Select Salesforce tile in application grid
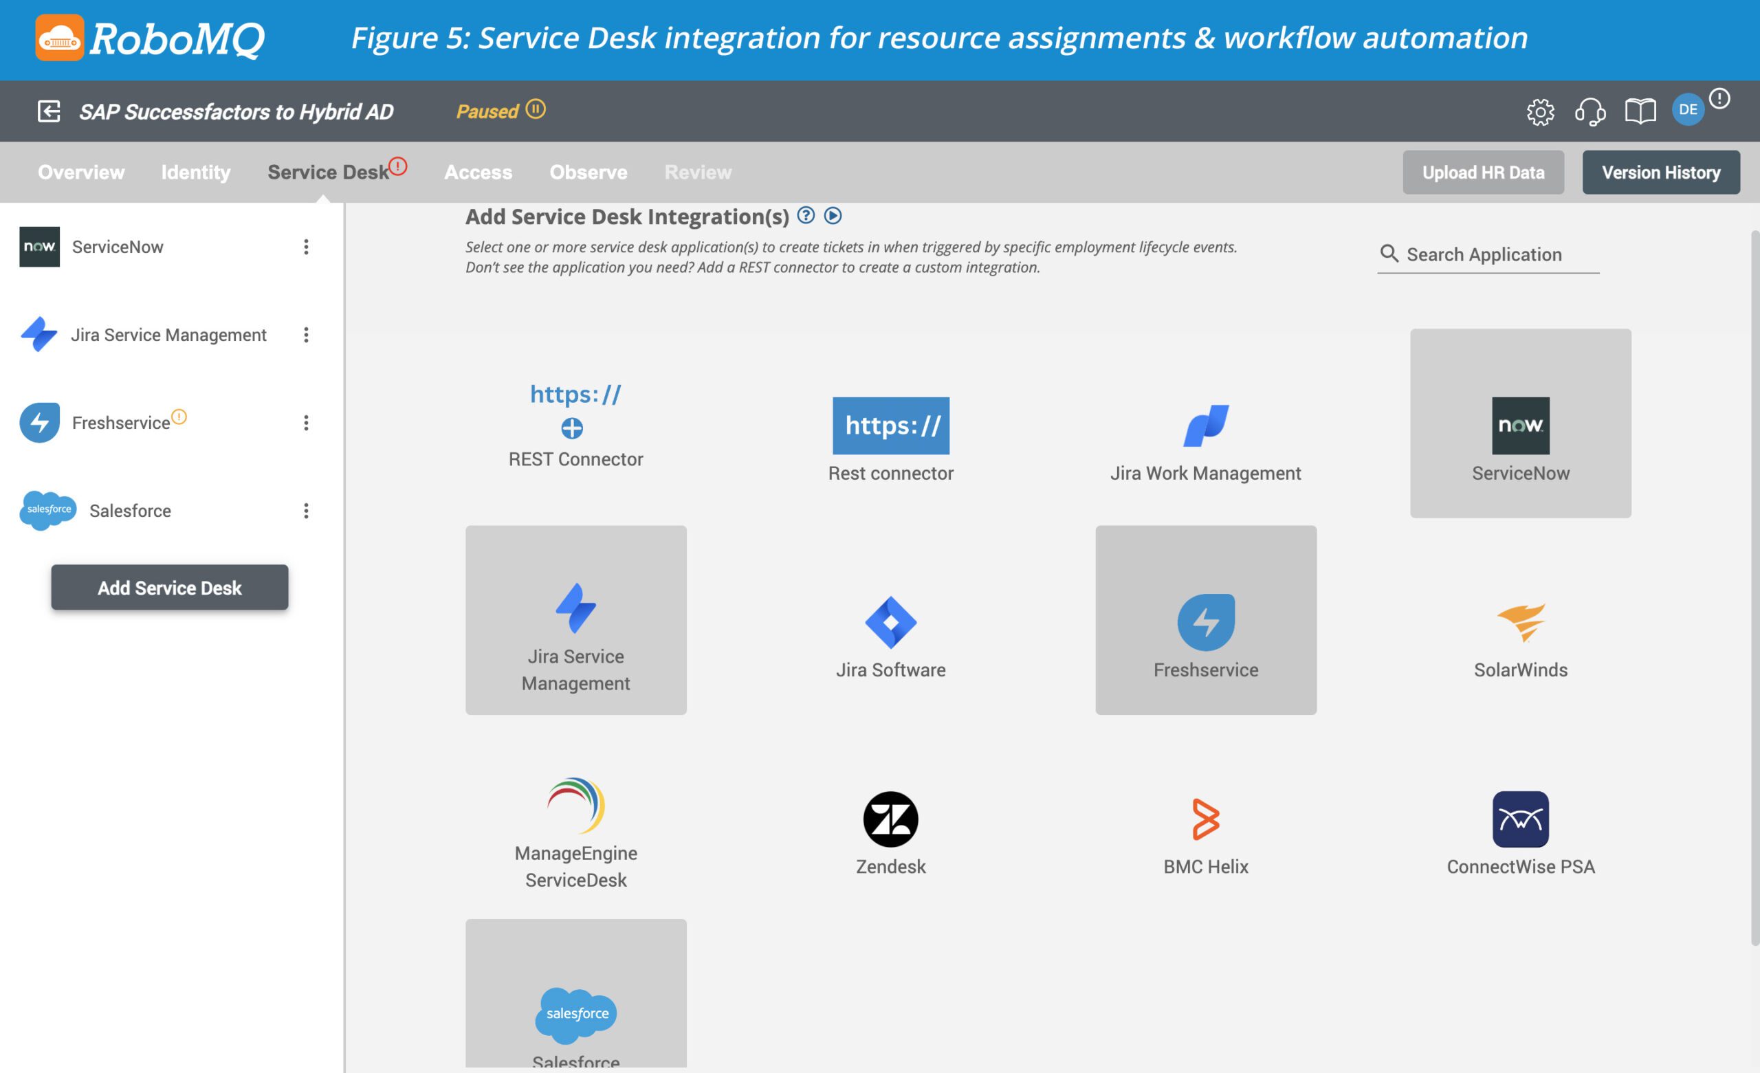The width and height of the screenshot is (1760, 1073). pos(575,994)
